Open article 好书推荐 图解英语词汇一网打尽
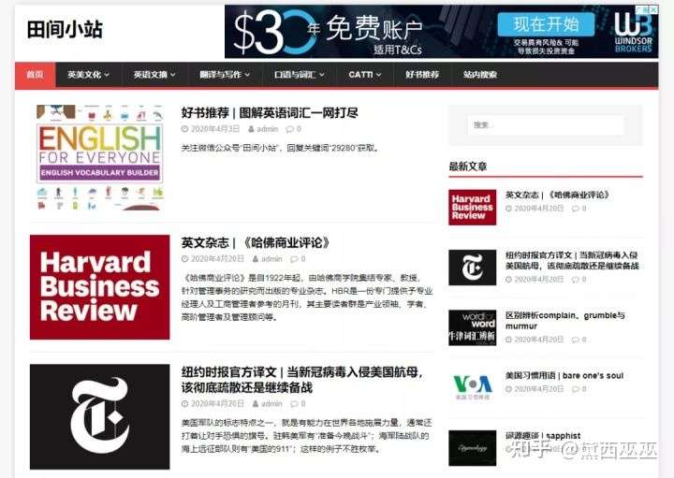Image resolution: width=674 pixels, height=478 pixels. tap(270, 113)
